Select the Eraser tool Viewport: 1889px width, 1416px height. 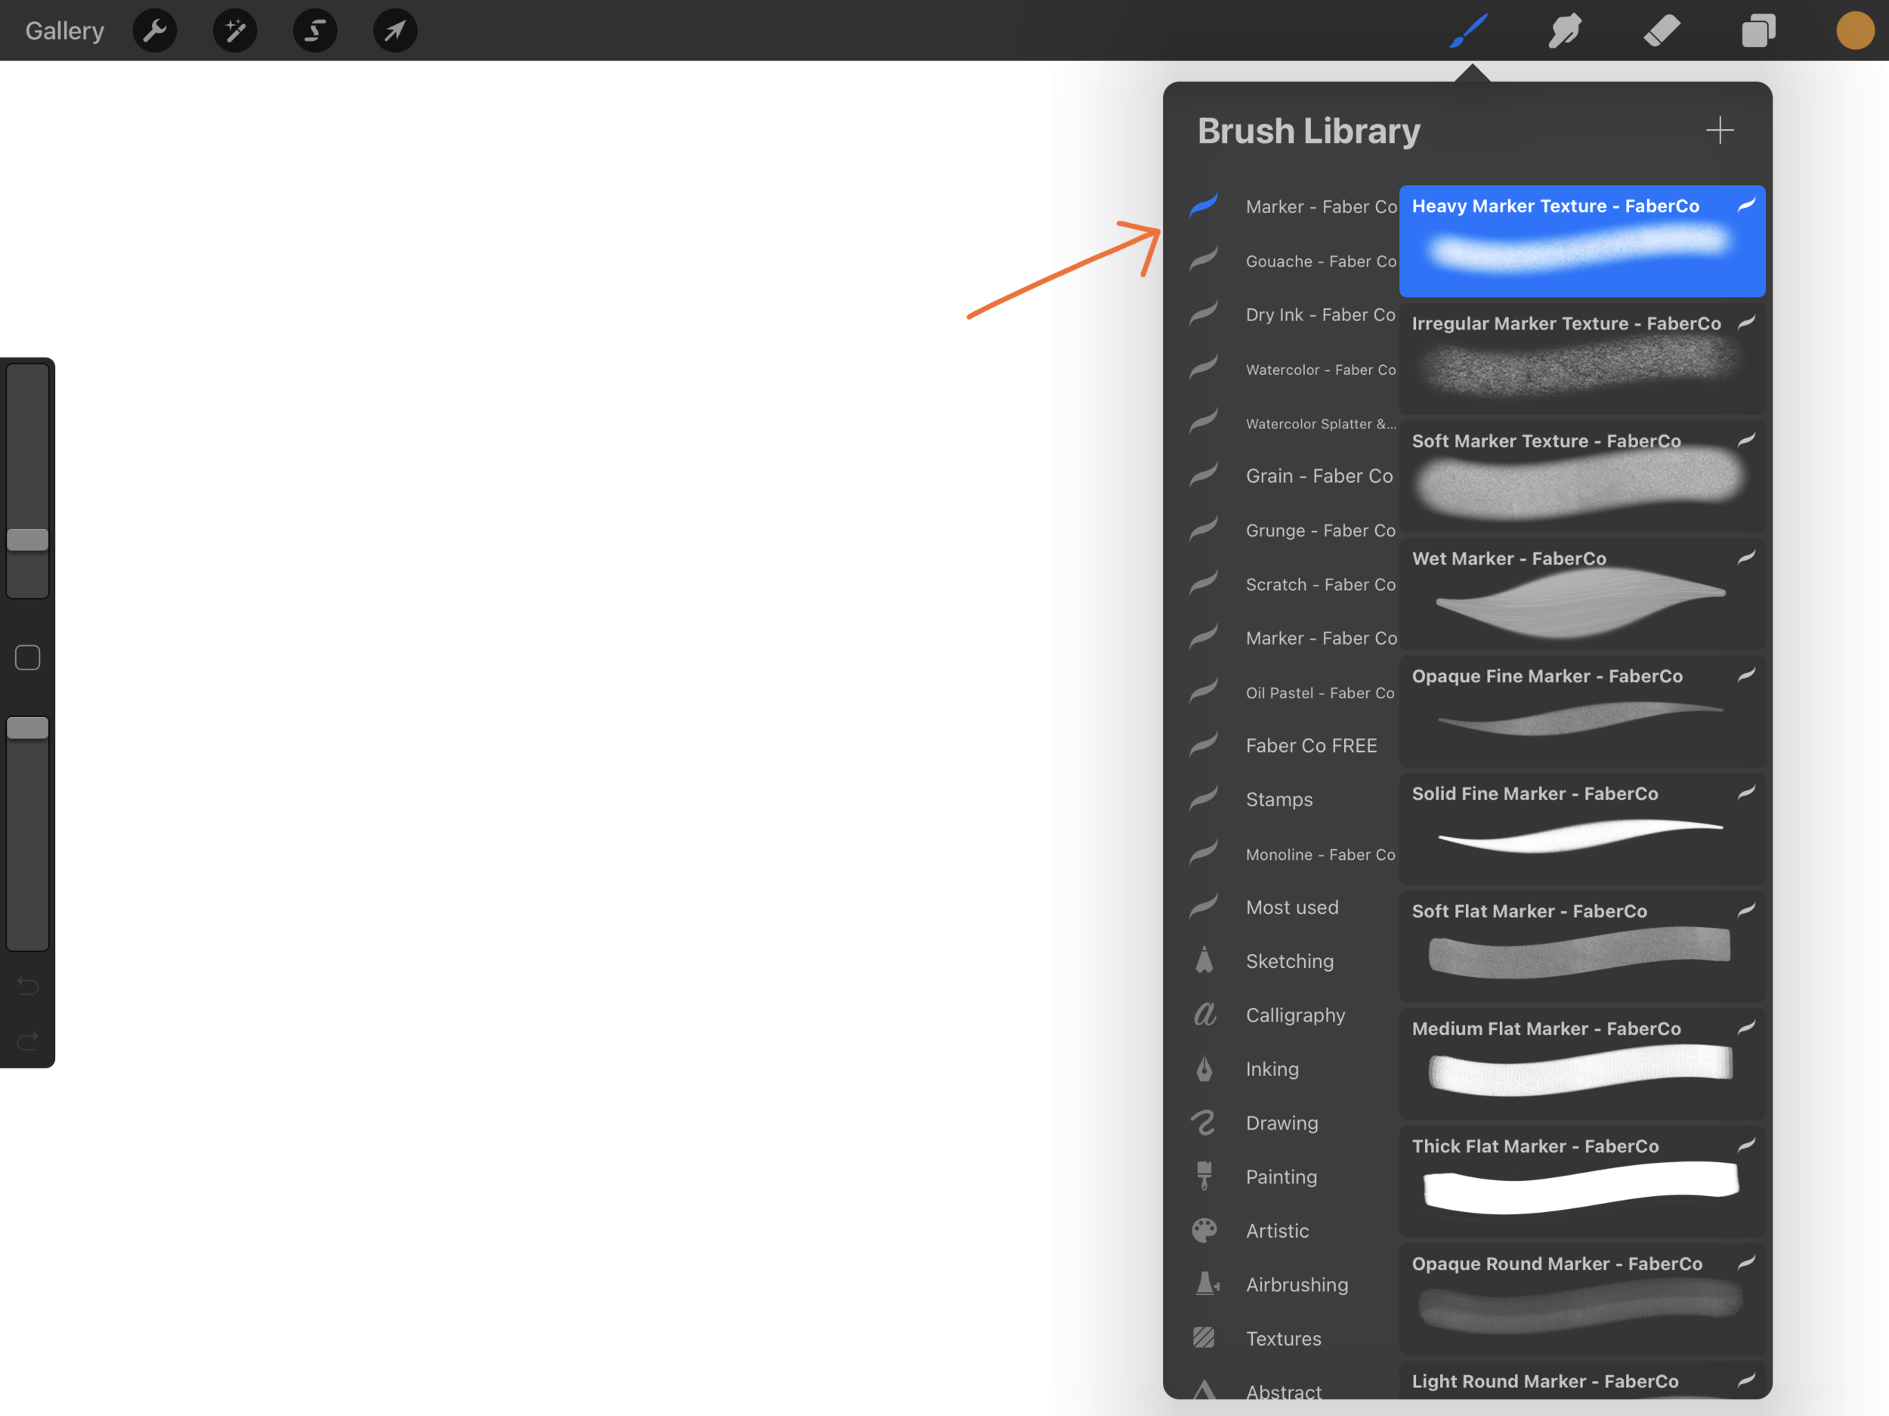(x=1662, y=31)
